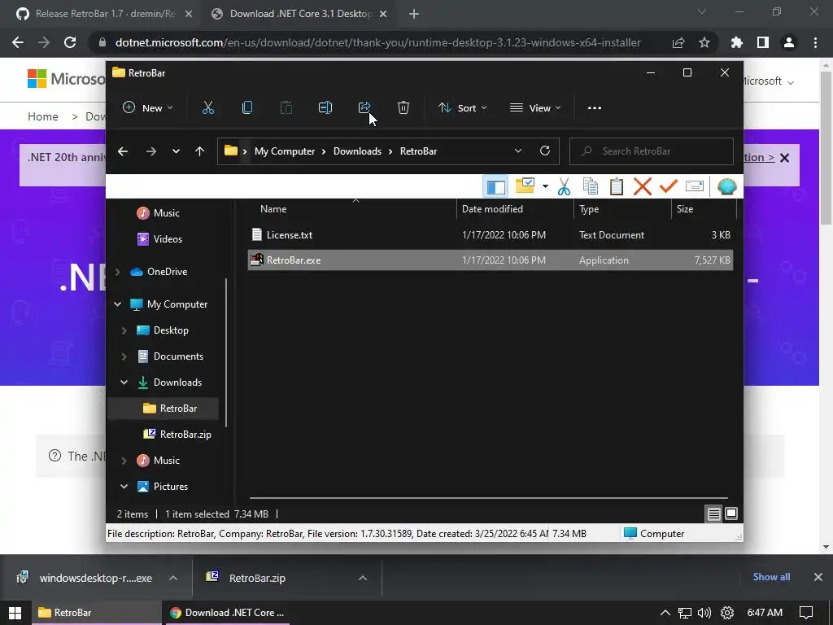Collapse the My Computer tree node

pyautogui.click(x=117, y=304)
